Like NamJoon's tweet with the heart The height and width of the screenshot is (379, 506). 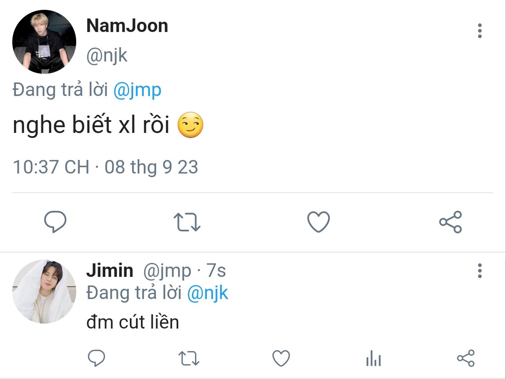(x=318, y=222)
